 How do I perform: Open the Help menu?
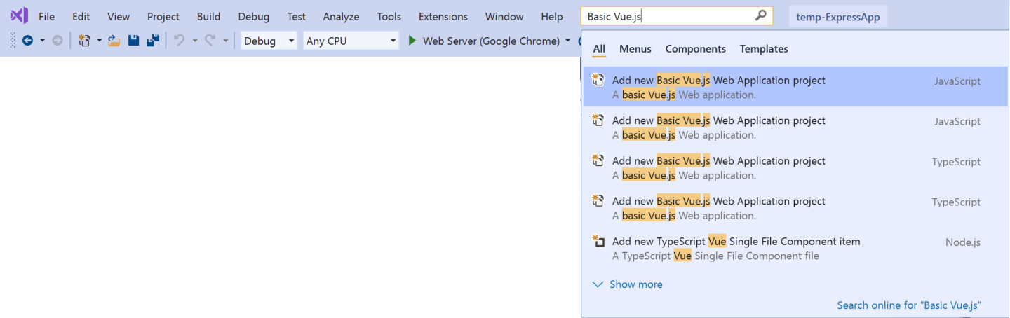tap(552, 16)
